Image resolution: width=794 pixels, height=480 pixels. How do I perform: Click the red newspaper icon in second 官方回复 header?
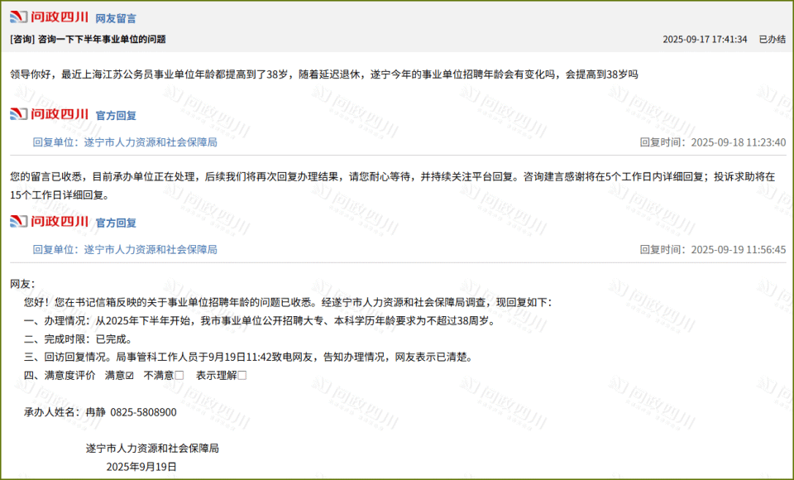(18, 222)
